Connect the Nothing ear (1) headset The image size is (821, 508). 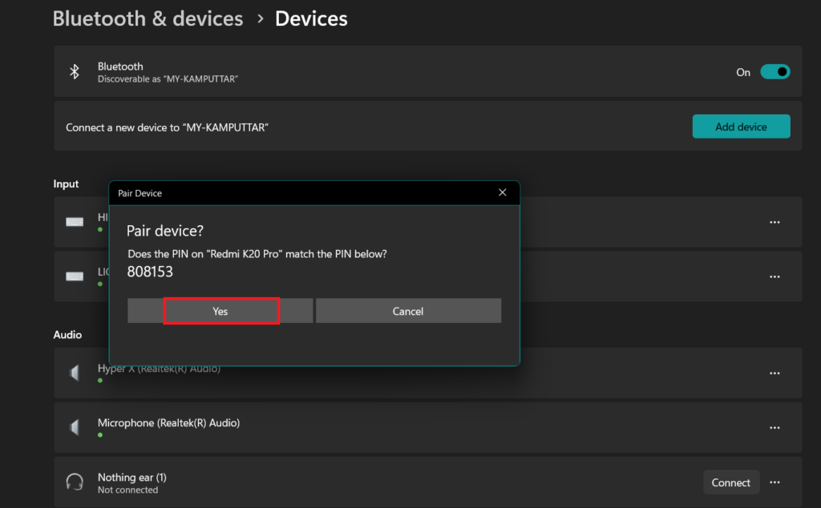click(x=730, y=482)
